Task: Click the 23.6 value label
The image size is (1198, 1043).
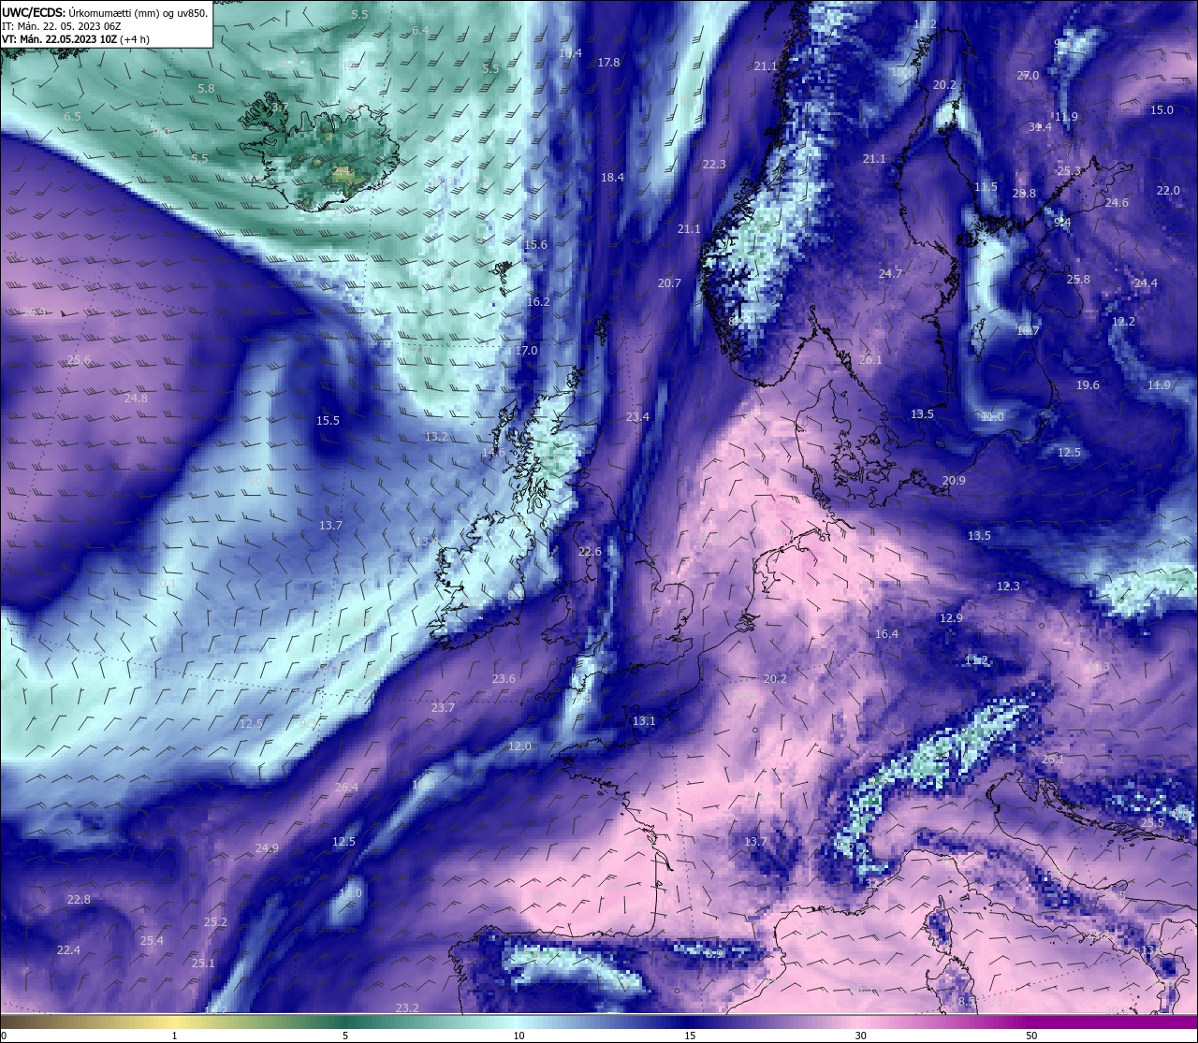Action: point(504,679)
